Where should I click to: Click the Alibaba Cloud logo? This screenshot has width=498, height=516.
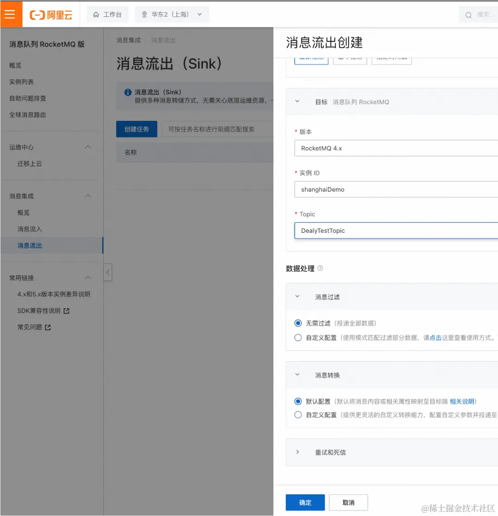51,14
